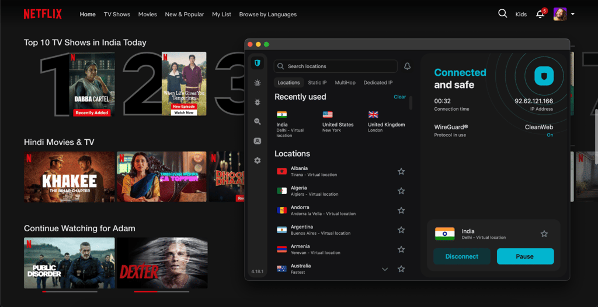598x307 pixels.
Task: Toggle CleanWeb On setting
Action: point(550,135)
